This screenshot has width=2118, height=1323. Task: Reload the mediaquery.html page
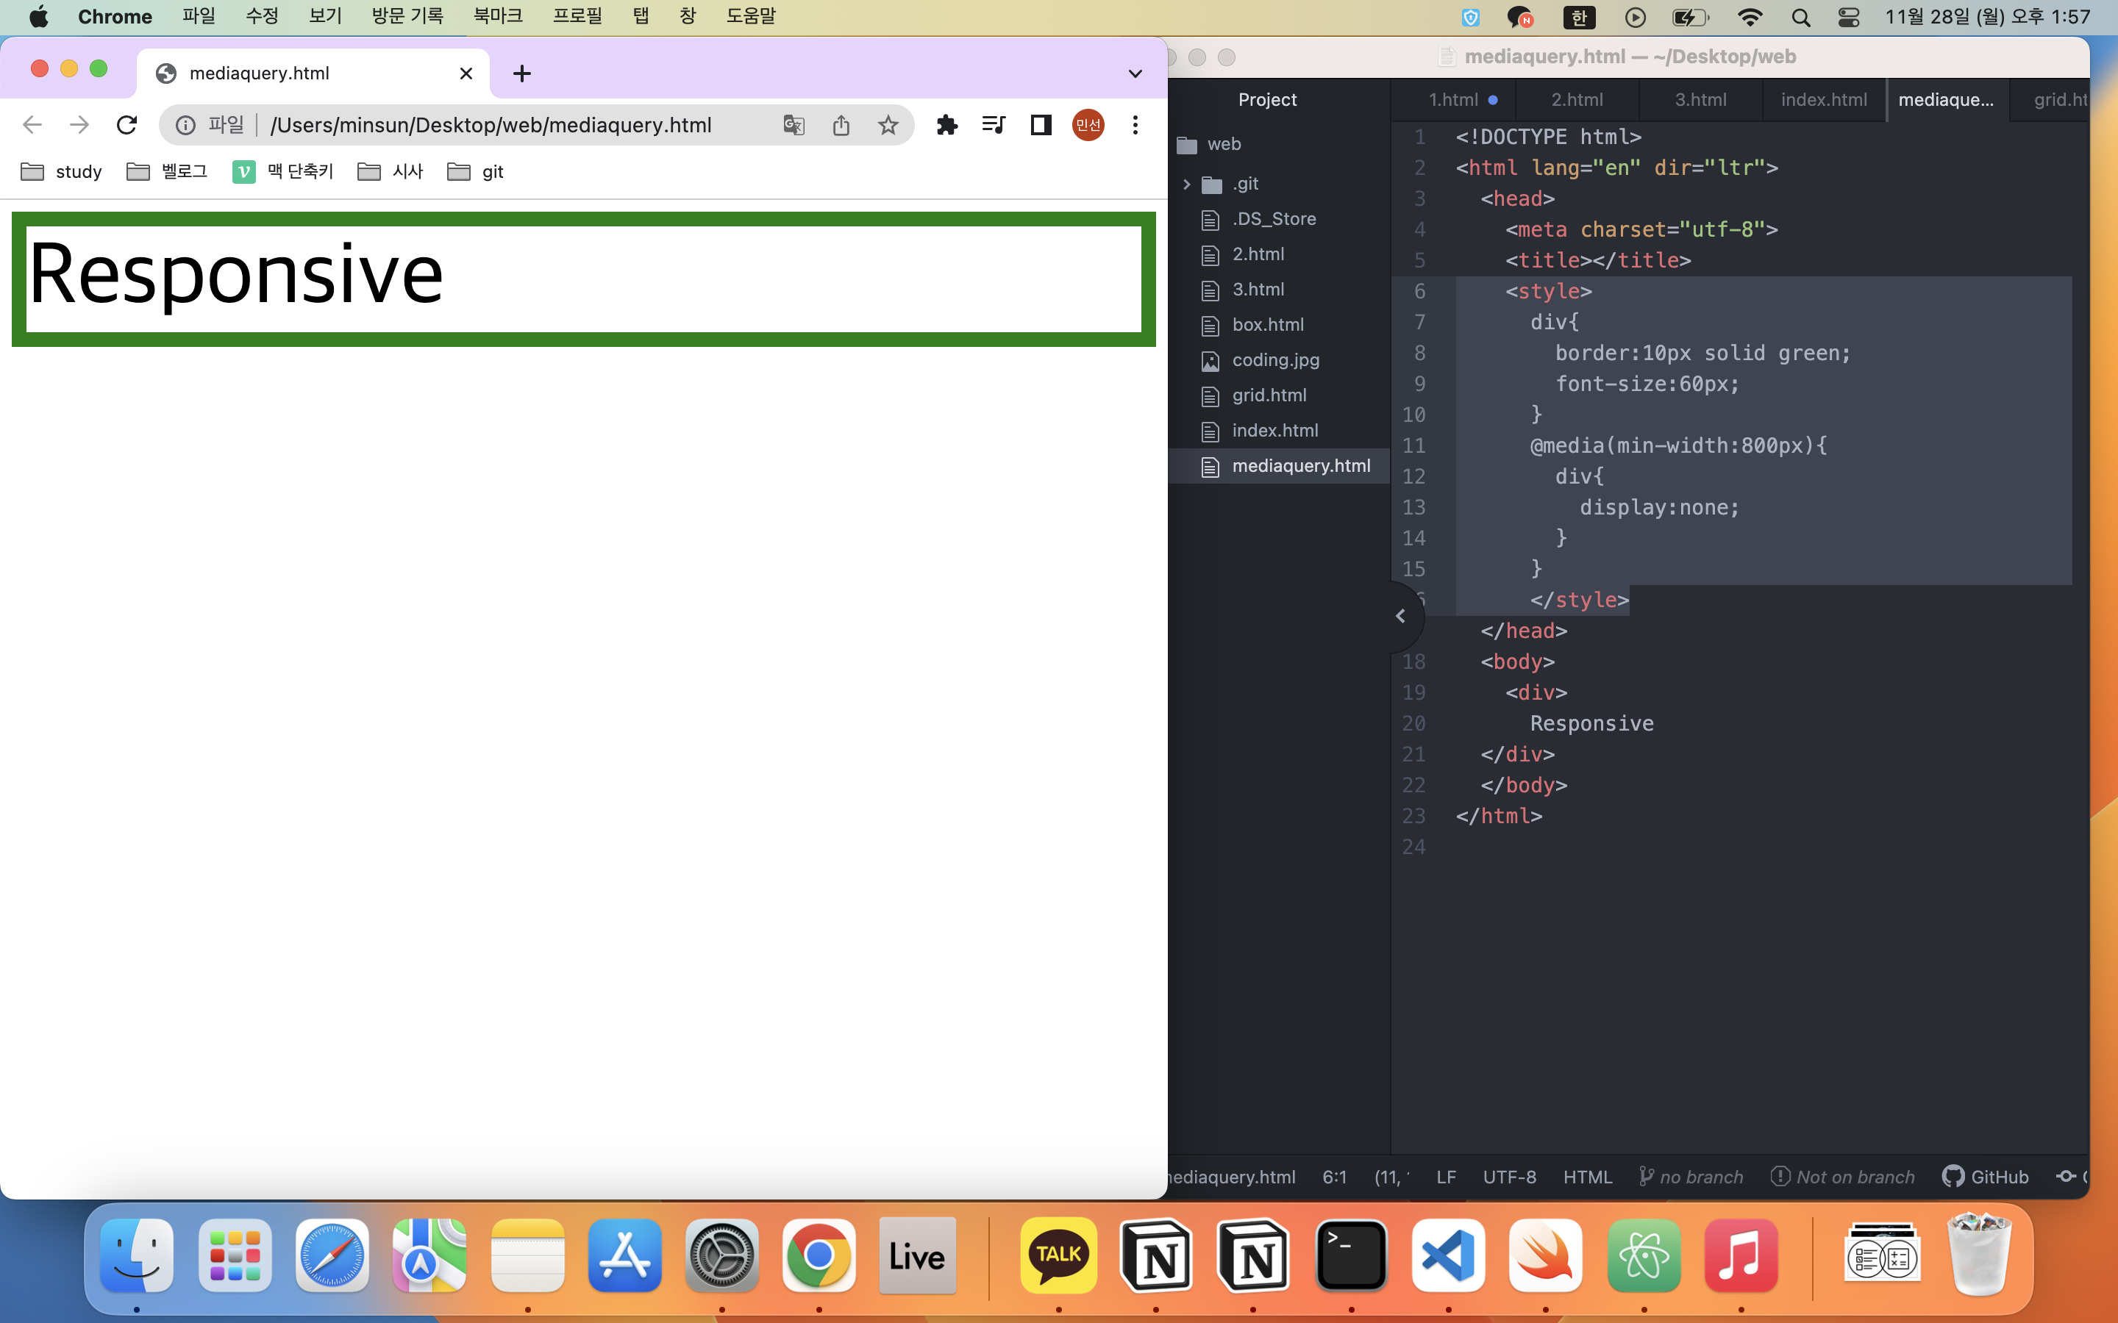coord(127,125)
